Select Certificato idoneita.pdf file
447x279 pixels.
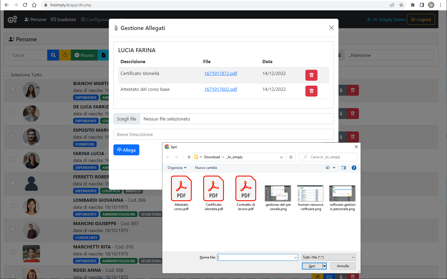pyautogui.click(x=214, y=193)
